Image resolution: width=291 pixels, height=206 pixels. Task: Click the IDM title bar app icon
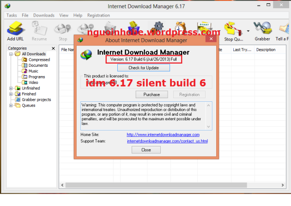(7, 6)
